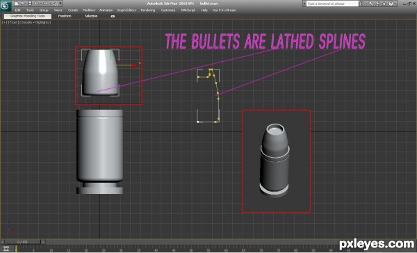Click Open File icon in quick access toolbar

point(23,3)
